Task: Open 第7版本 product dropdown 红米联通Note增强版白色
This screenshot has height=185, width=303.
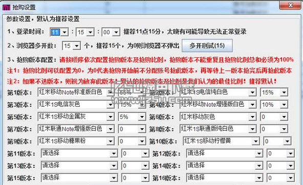Action: coord(76,129)
